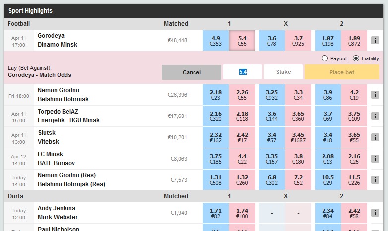Back Dinamo Minsk at odds 1.87
Image resolution: width=388 pixels, height=231 pixels.
[x=327, y=40]
